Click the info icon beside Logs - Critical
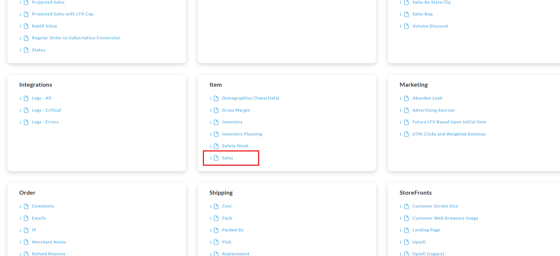Screen dimensions: 560x256 click(x=20, y=110)
